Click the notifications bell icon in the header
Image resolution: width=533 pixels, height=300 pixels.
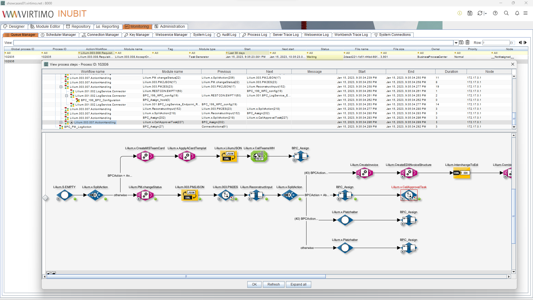[x=517, y=13]
